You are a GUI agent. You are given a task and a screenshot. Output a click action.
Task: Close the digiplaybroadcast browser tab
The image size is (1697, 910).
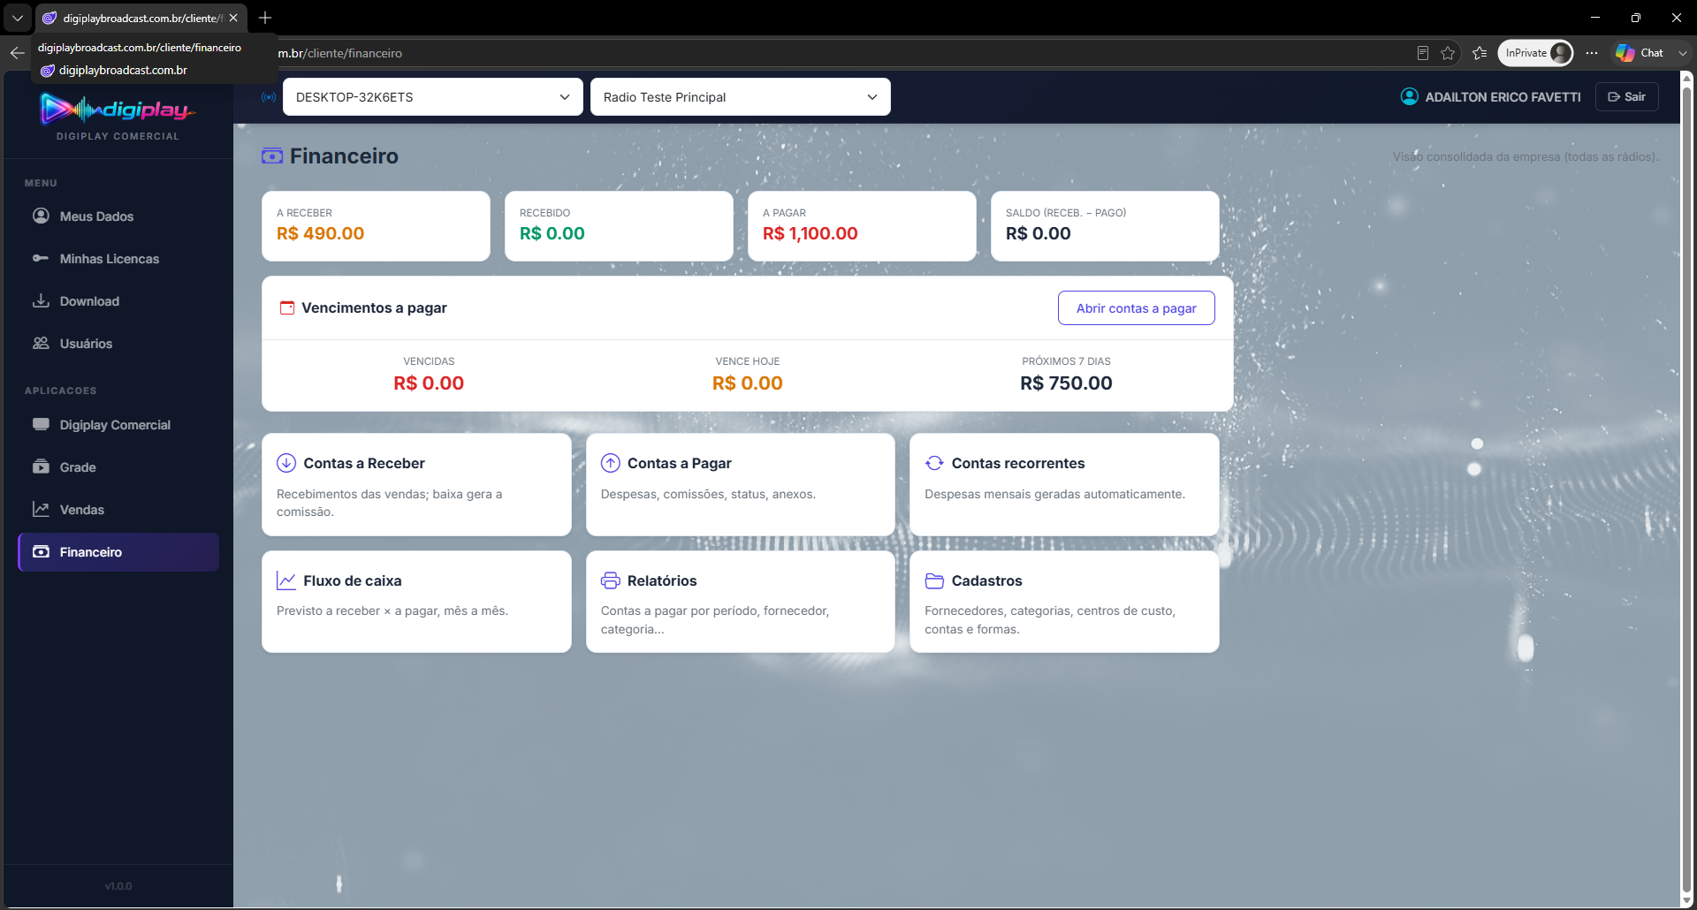pos(233,18)
